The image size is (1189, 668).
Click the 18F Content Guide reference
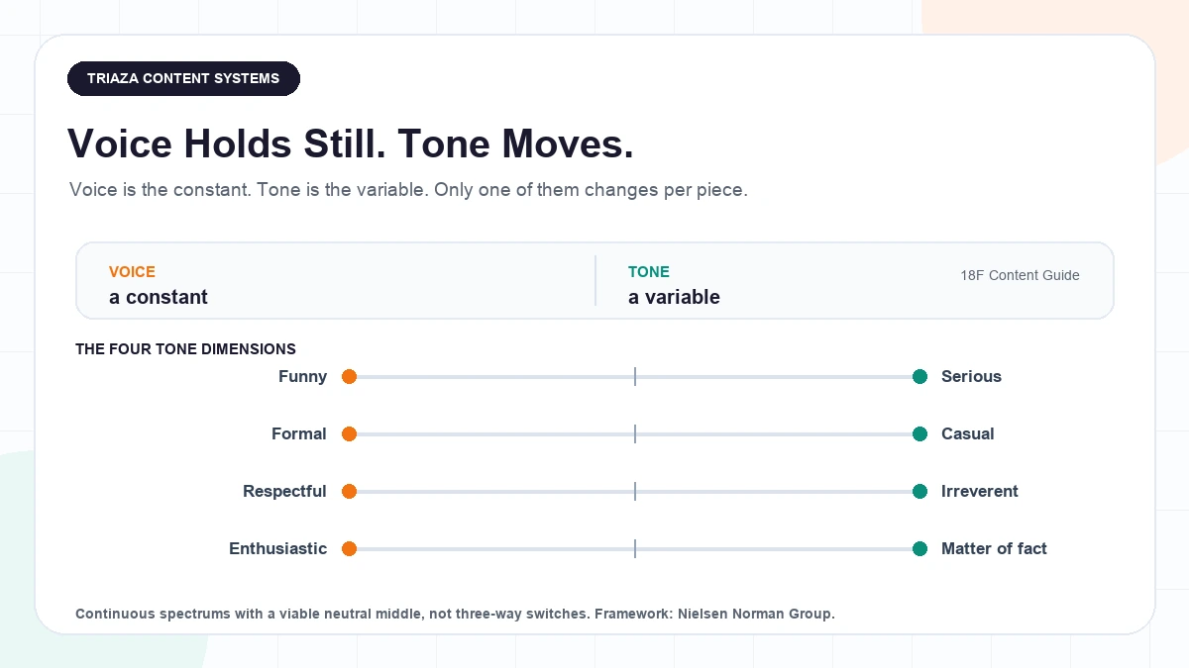pyautogui.click(x=1020, y=275)
